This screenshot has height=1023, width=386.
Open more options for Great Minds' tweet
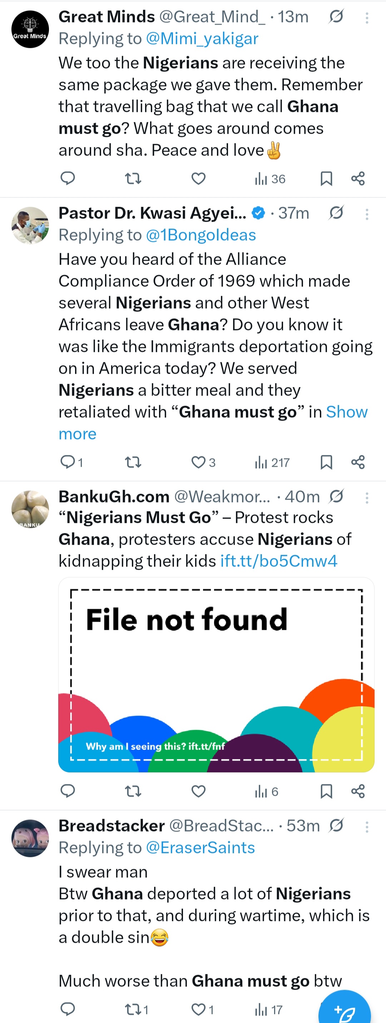click(x=367, y=18)
